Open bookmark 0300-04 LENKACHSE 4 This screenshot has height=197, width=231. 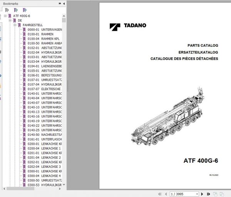(x=44, y=176)
